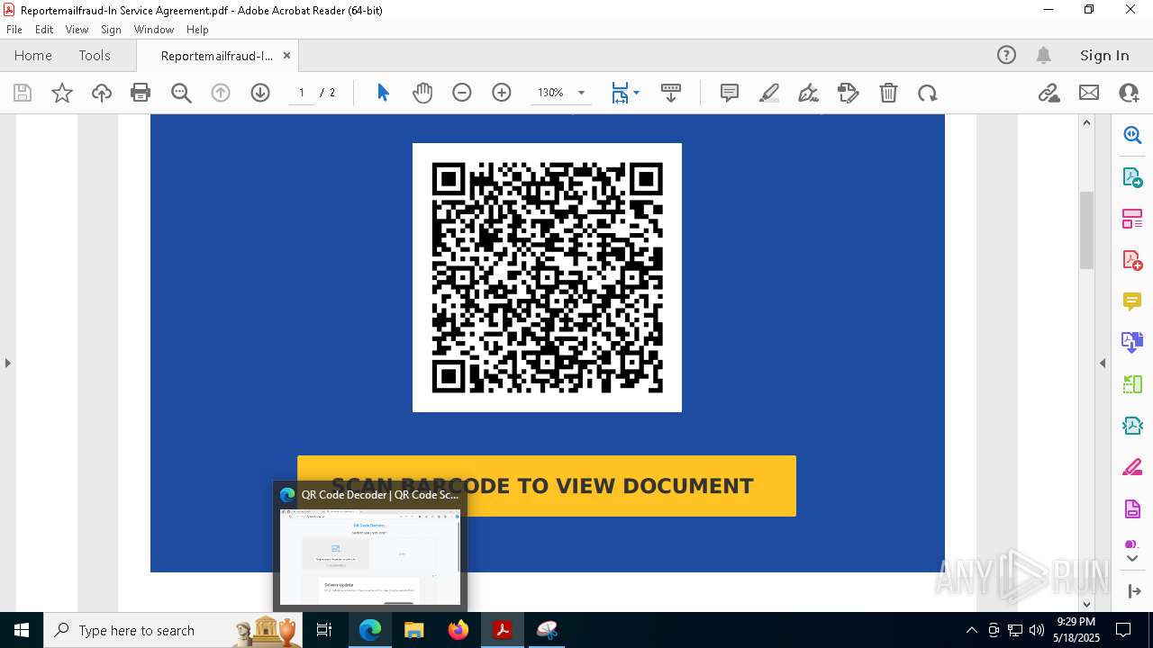The width and height of the screenshot is (1153, 648).
Task: Open Fill & Sign pink pen tool in right pane
Action: coord(1132,468)
